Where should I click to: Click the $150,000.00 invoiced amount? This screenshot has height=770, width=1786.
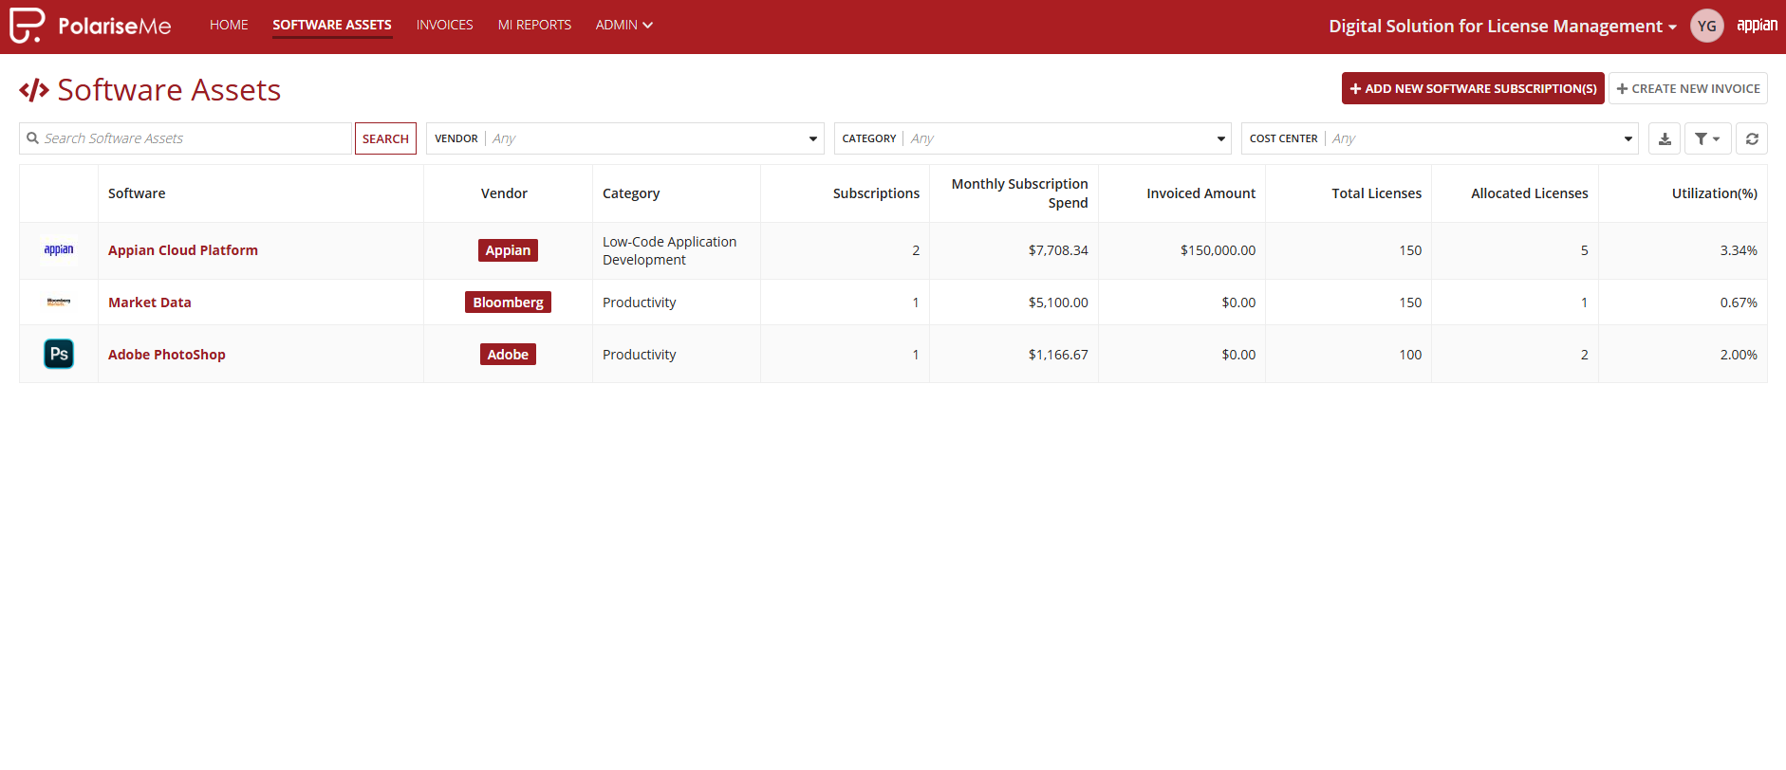pos(1218,250)
